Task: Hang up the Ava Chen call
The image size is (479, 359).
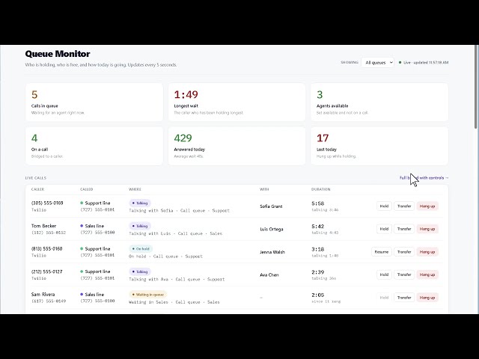Action: point(427,274)
